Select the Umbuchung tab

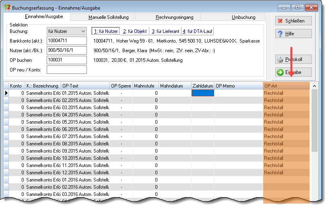(243, 17)
